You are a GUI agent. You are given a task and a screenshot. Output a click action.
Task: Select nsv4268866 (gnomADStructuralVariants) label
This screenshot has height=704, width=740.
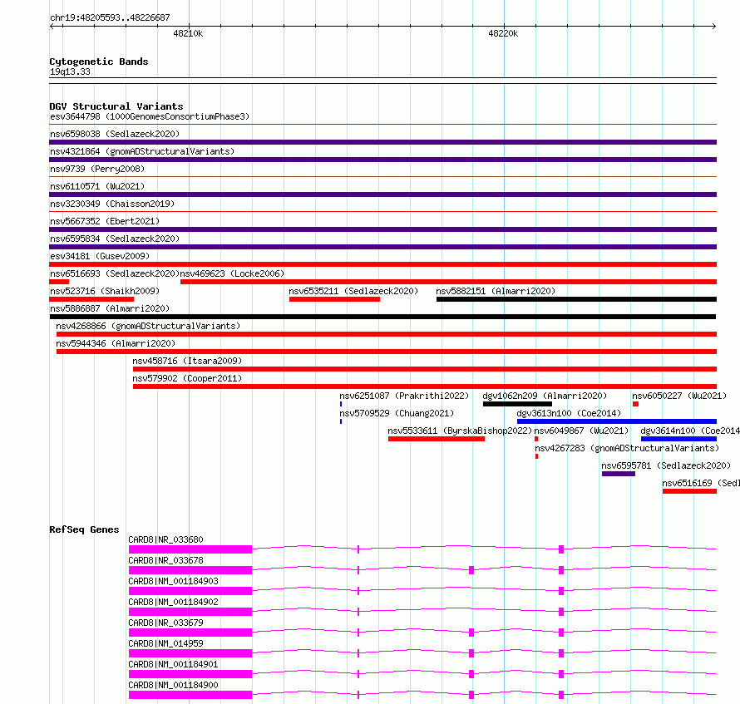tap(148, 326)
